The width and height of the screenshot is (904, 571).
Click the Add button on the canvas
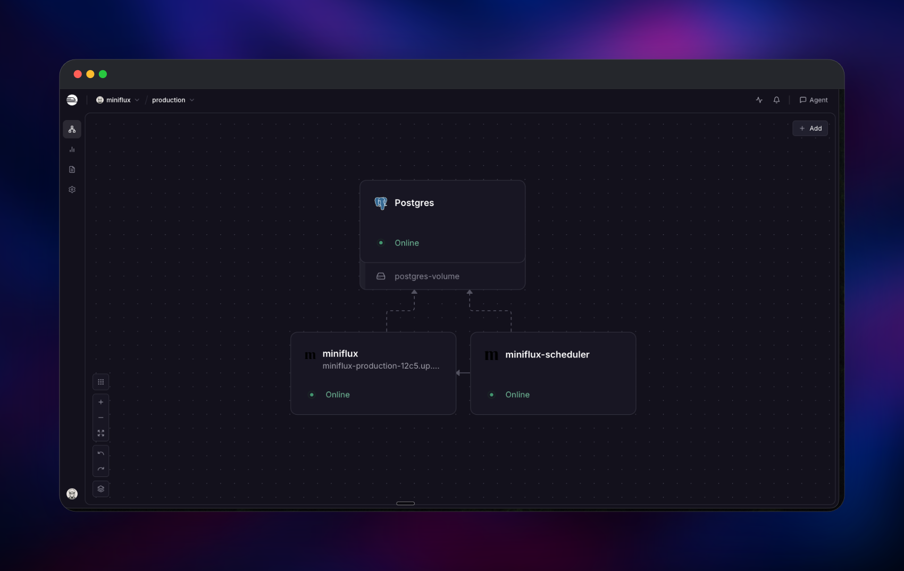810,129
